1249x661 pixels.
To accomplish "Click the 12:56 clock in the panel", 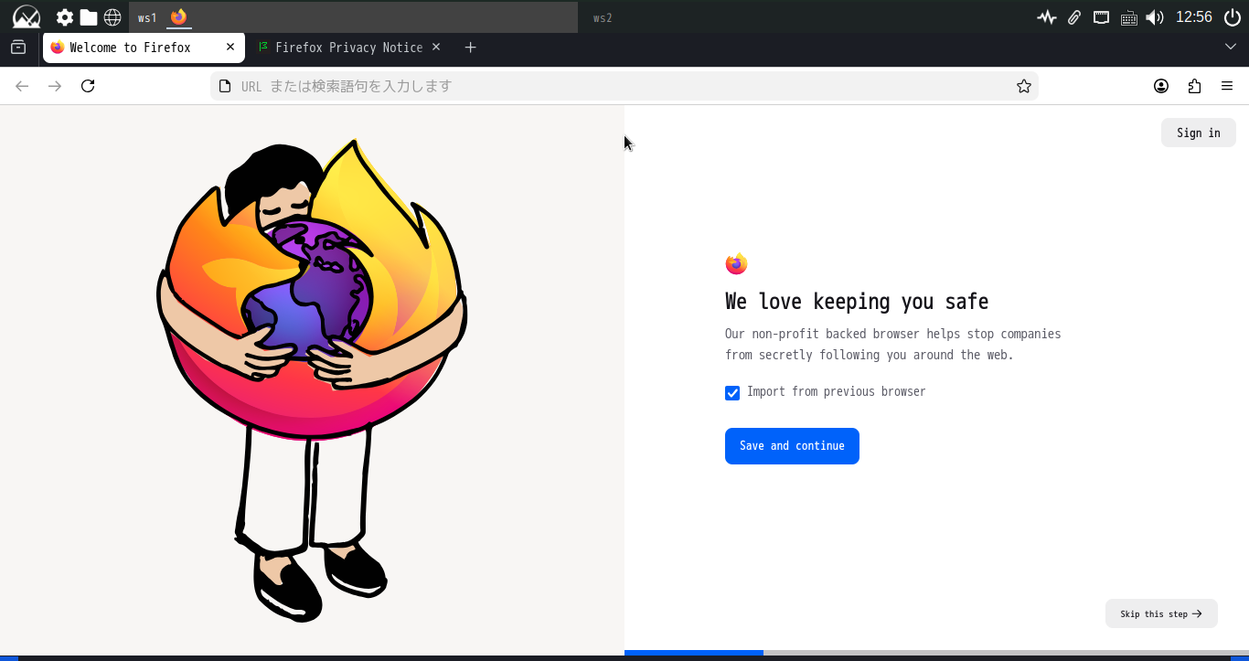I will (1194, 17).
